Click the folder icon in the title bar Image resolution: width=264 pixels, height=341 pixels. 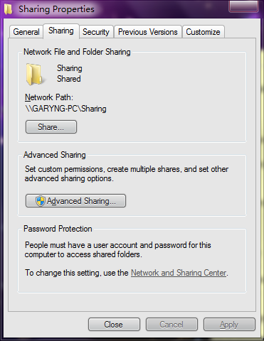click(x=8, y=9)
